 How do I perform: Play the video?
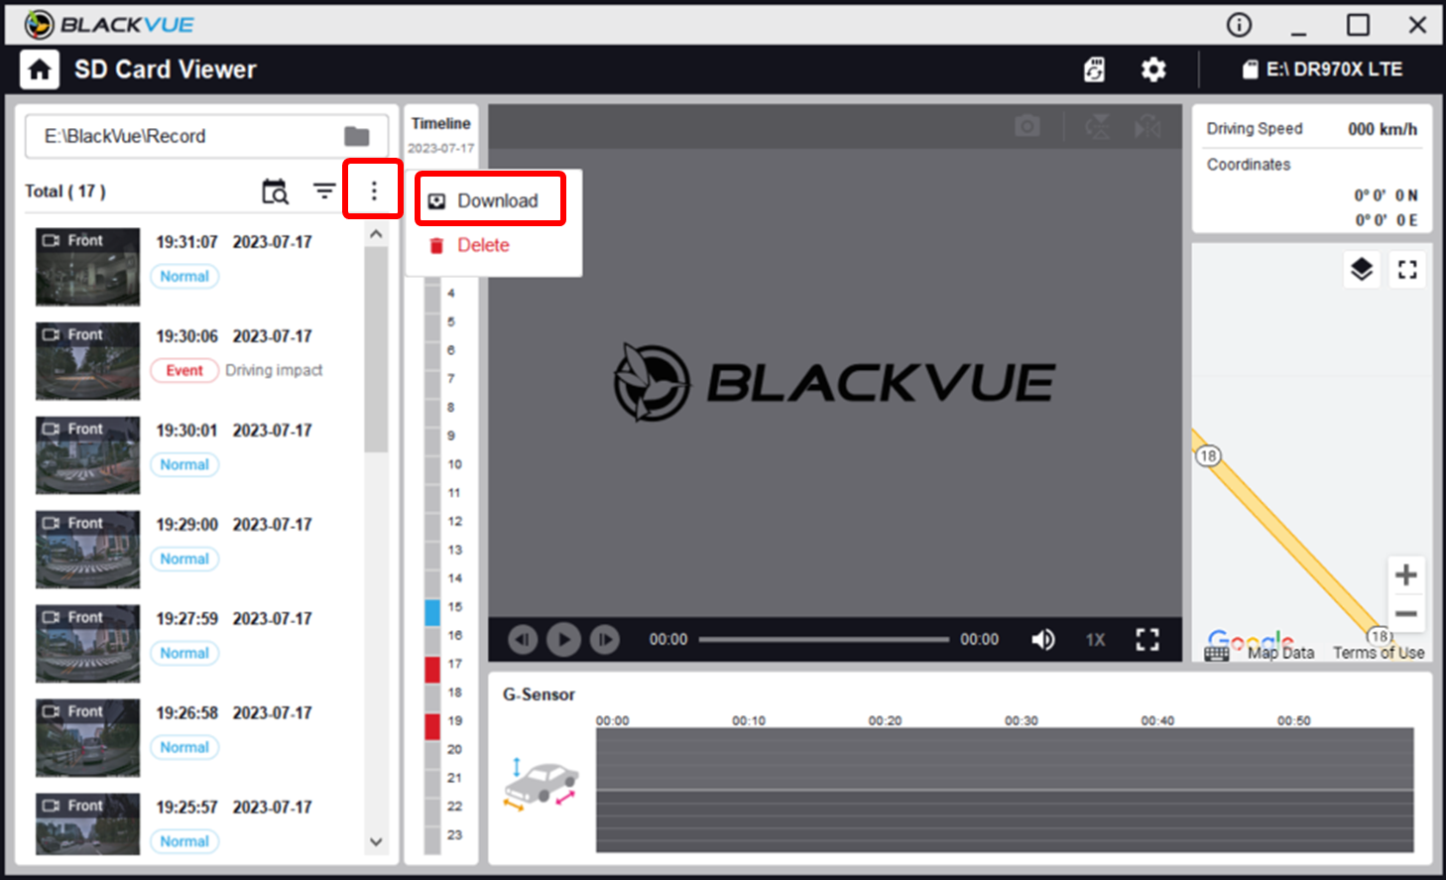[563, 640]
